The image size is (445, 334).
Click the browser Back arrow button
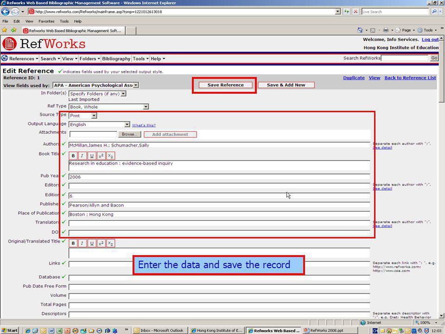pyautogui.click(x=6, y=12)
